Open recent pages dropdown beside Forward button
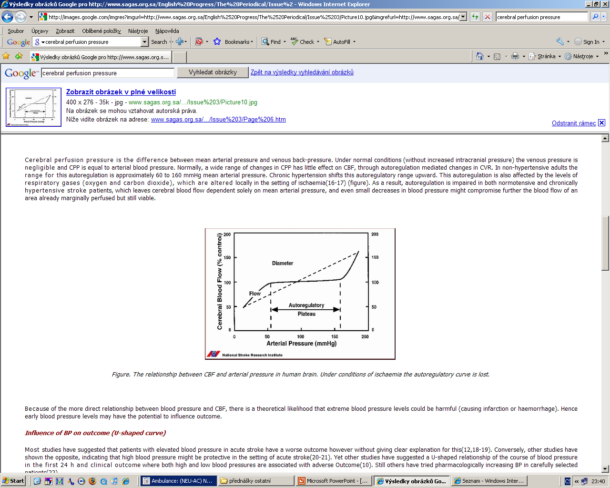Viewport: 610px width, 488px height. coord(31,17)
